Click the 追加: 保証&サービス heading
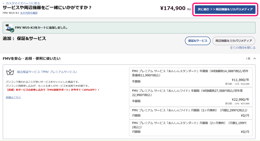This screenshot has width=260, height=141. [x=24, y=38]
